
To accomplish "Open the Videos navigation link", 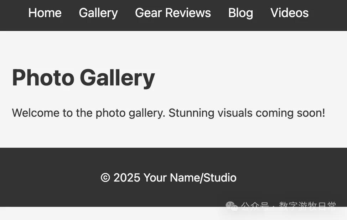I will click(x=289, y=13).
